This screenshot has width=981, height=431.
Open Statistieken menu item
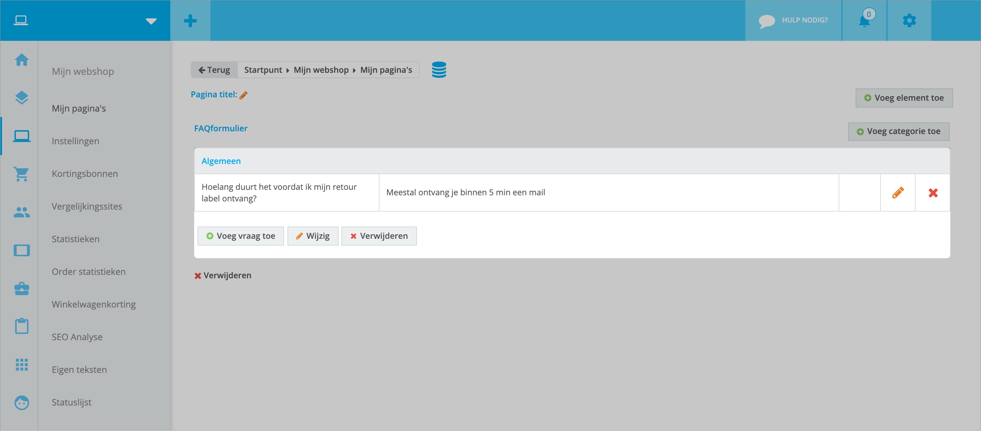75,239
